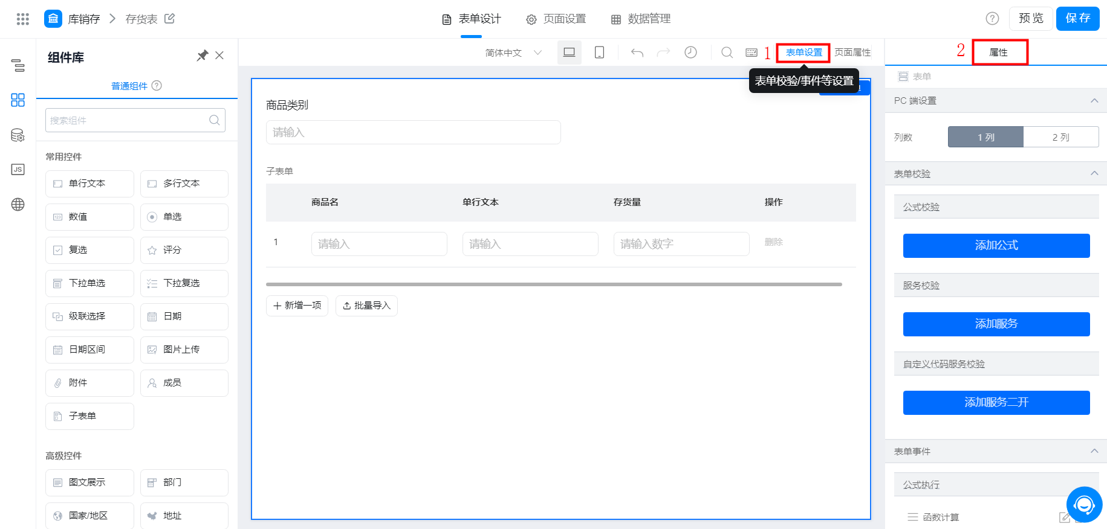The height and width of the screenshot is (529, 1107).
Task: Switch to desktop PC preview mode
Action: point(569,53)
